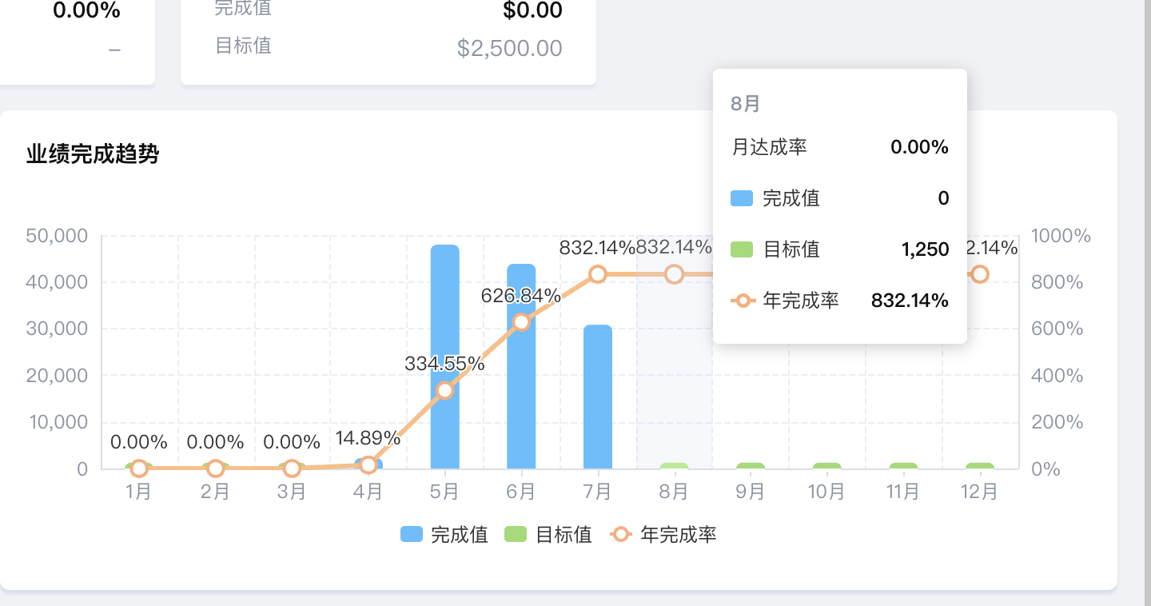Screen dimensions: 1151x606
Task: Click the 4月 line point at 14.89%
Action: (x=368, y=464)
